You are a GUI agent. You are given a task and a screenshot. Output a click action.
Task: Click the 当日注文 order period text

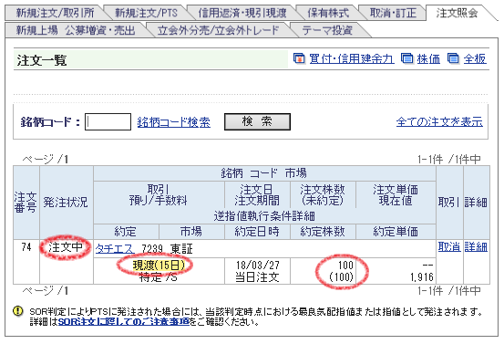coord(257,277)
